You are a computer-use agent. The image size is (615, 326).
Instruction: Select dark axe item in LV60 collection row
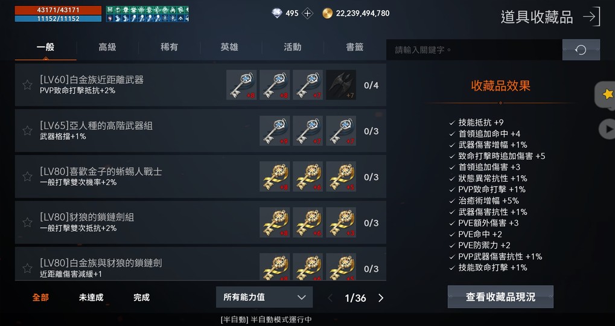341,85
